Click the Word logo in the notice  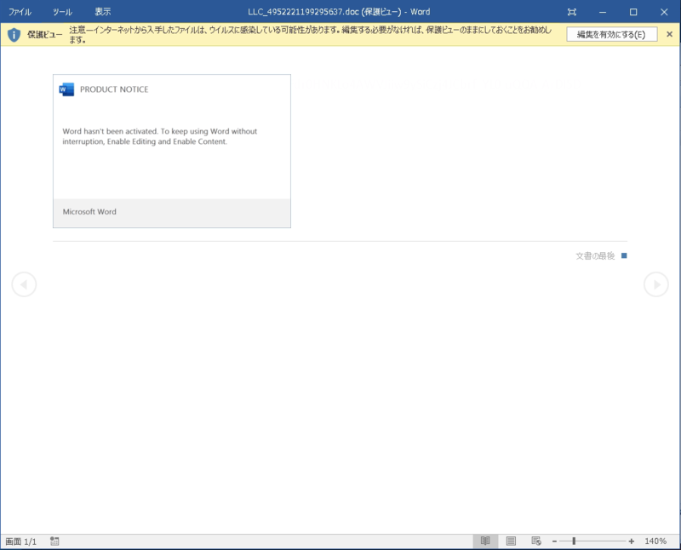66,89
